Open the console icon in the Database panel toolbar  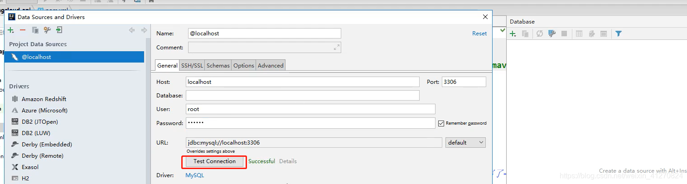pos(604,34)
